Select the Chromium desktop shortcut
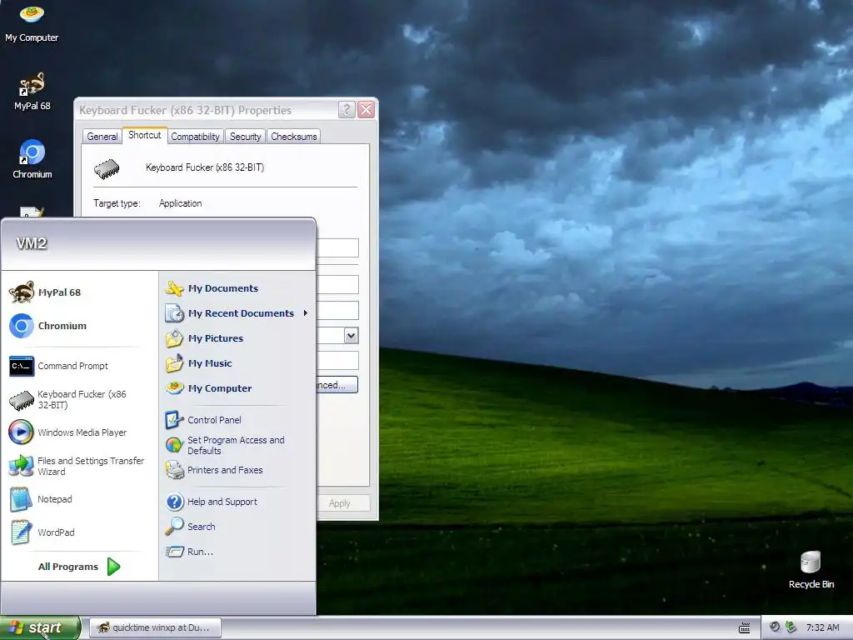853x640 pixels. [32, 159]
